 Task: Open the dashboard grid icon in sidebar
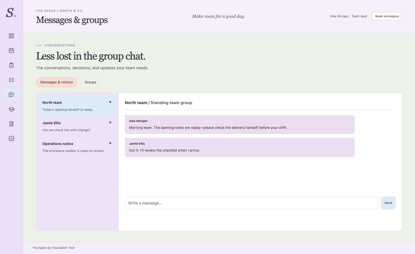pos(11,36)
